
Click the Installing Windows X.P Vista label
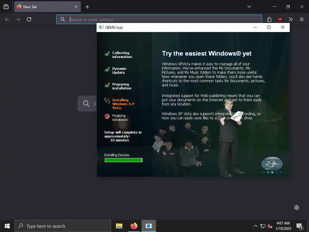point(123,104)
